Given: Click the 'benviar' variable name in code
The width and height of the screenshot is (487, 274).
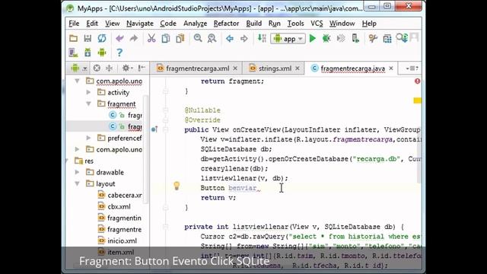Looking at the screenshot, I should pyautogui.click(x=242, y=188).
